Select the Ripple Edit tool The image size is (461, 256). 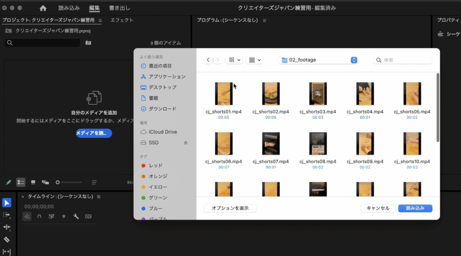pos(6,228)
